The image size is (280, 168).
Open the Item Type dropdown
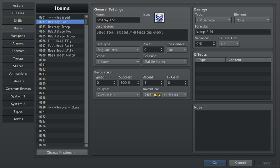click(118, 50)
